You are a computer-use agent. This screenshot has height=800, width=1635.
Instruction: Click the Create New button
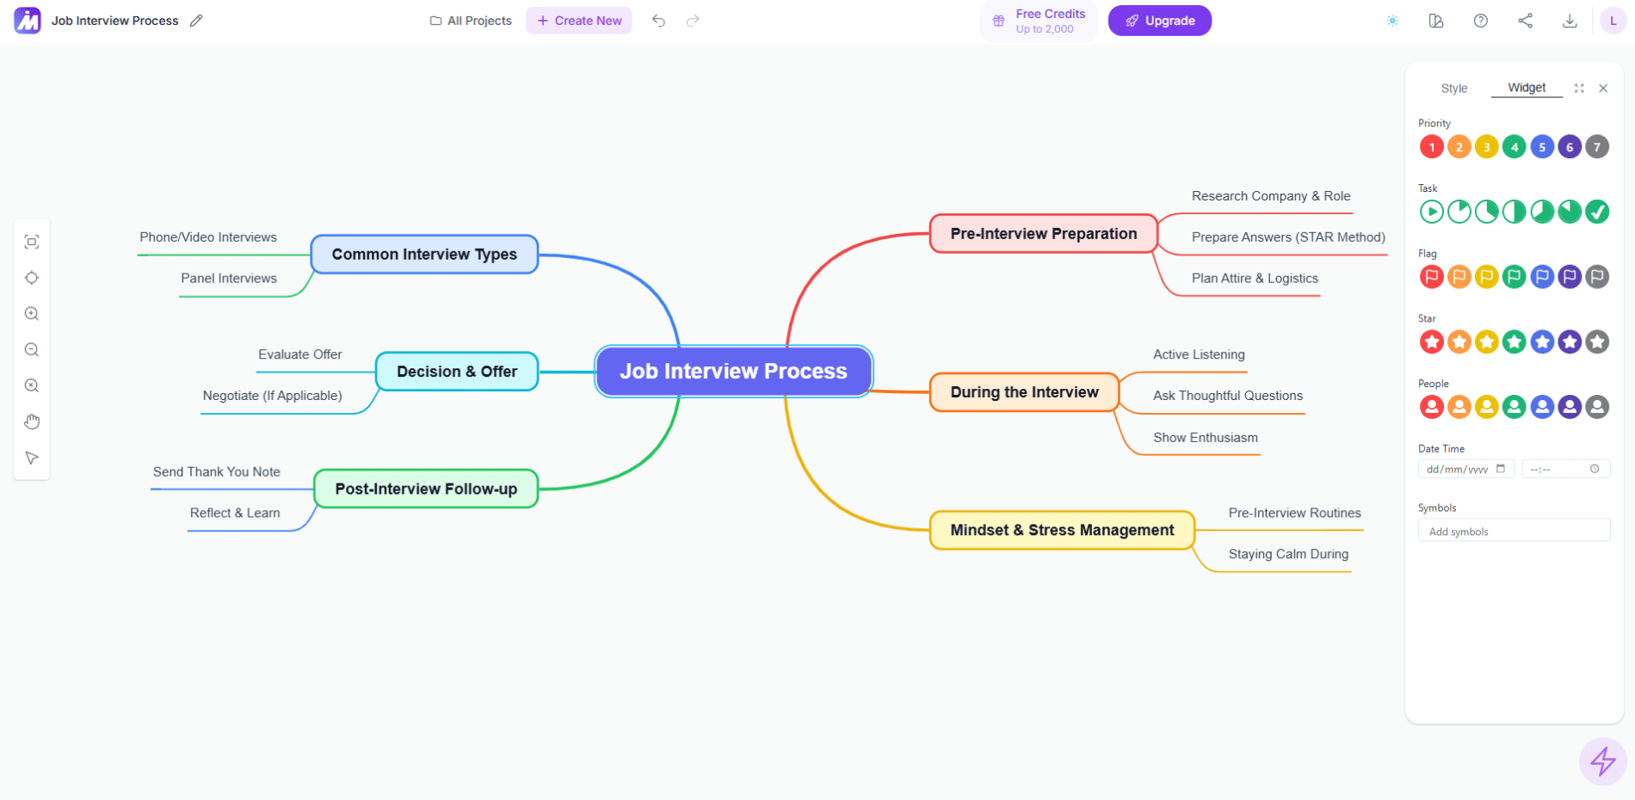coord(578,20)
